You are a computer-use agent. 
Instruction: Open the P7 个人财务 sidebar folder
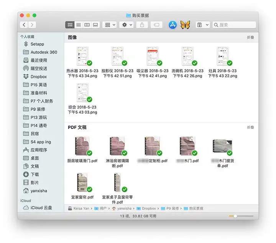(x=38, y=101)
